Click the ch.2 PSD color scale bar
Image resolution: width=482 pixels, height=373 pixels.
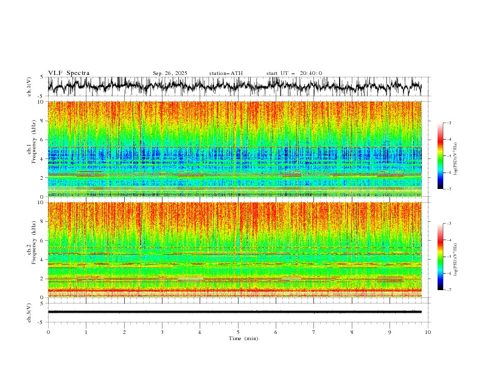(x=441, y=257)
